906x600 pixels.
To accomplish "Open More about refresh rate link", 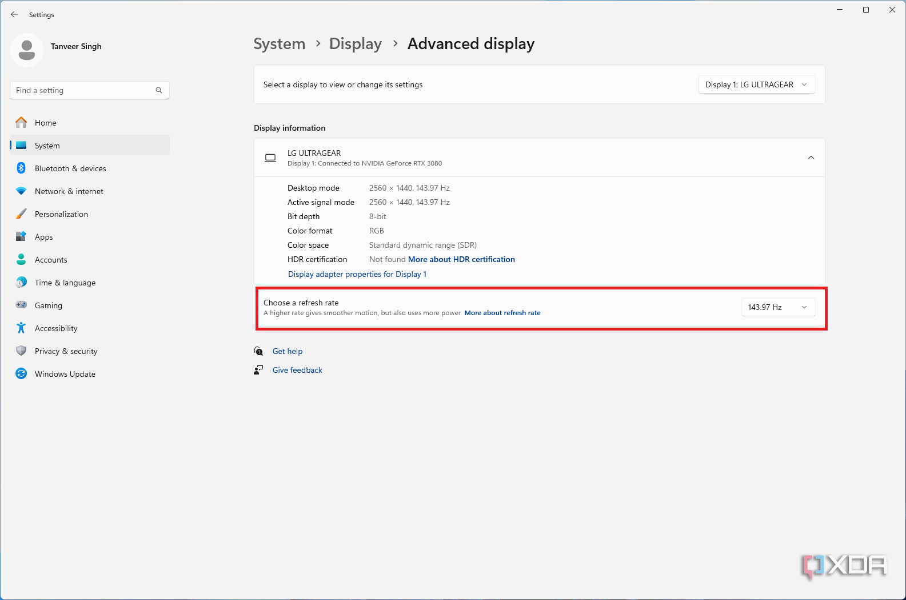I will [x=502, y=313].
